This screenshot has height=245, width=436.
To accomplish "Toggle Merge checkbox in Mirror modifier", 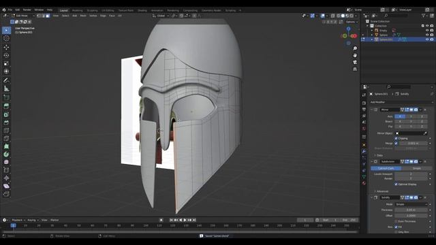I will point(396,144).
